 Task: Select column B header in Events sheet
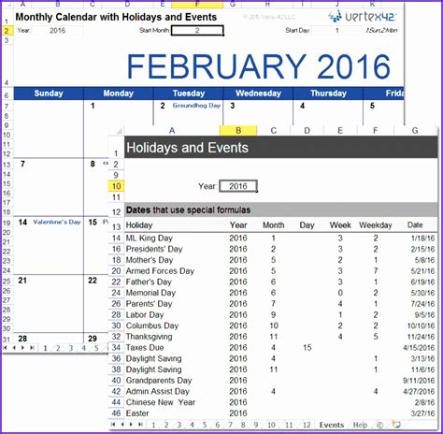click(x=238, y=131)
